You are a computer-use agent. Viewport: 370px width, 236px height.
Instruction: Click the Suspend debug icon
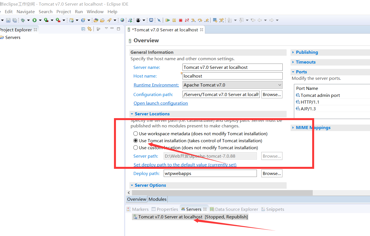coord(174,20)
